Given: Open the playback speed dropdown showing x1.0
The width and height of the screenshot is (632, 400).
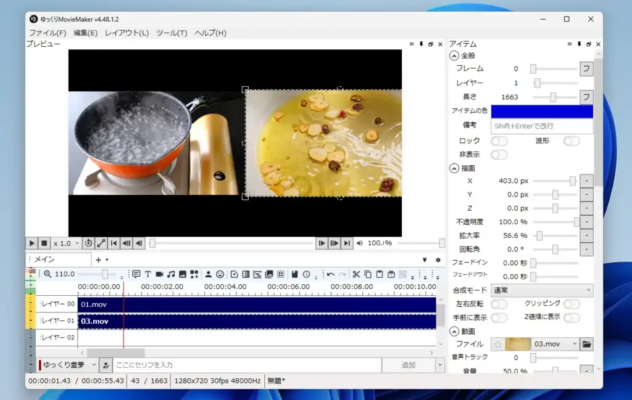Looking at the screenshot, I should point(64,243).
